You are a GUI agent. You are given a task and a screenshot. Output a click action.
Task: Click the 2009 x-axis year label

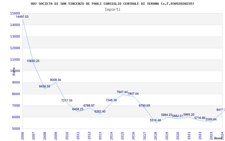[56, 136]
